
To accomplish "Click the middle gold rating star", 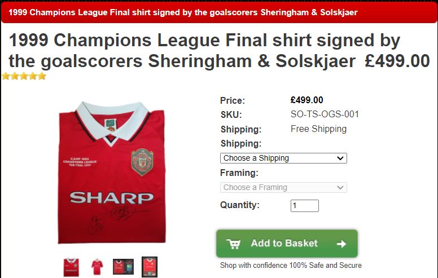I will pos(24,76).
